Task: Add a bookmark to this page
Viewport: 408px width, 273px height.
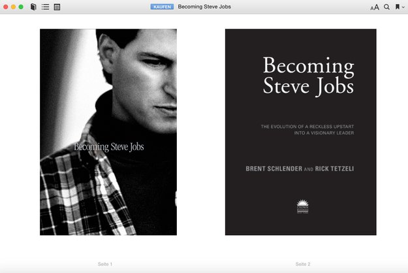Action: pos(398,7)
